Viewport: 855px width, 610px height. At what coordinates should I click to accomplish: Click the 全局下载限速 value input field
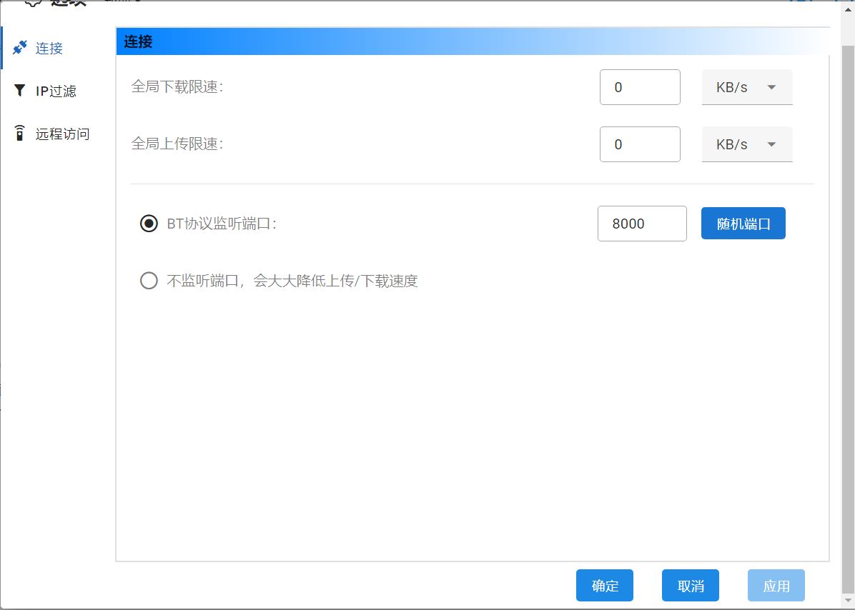[640, 87]
